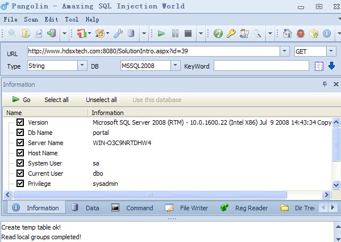Switch to the Dir Tree tab
The width and height of the screenshot is (341, 242).
point(297,208)
